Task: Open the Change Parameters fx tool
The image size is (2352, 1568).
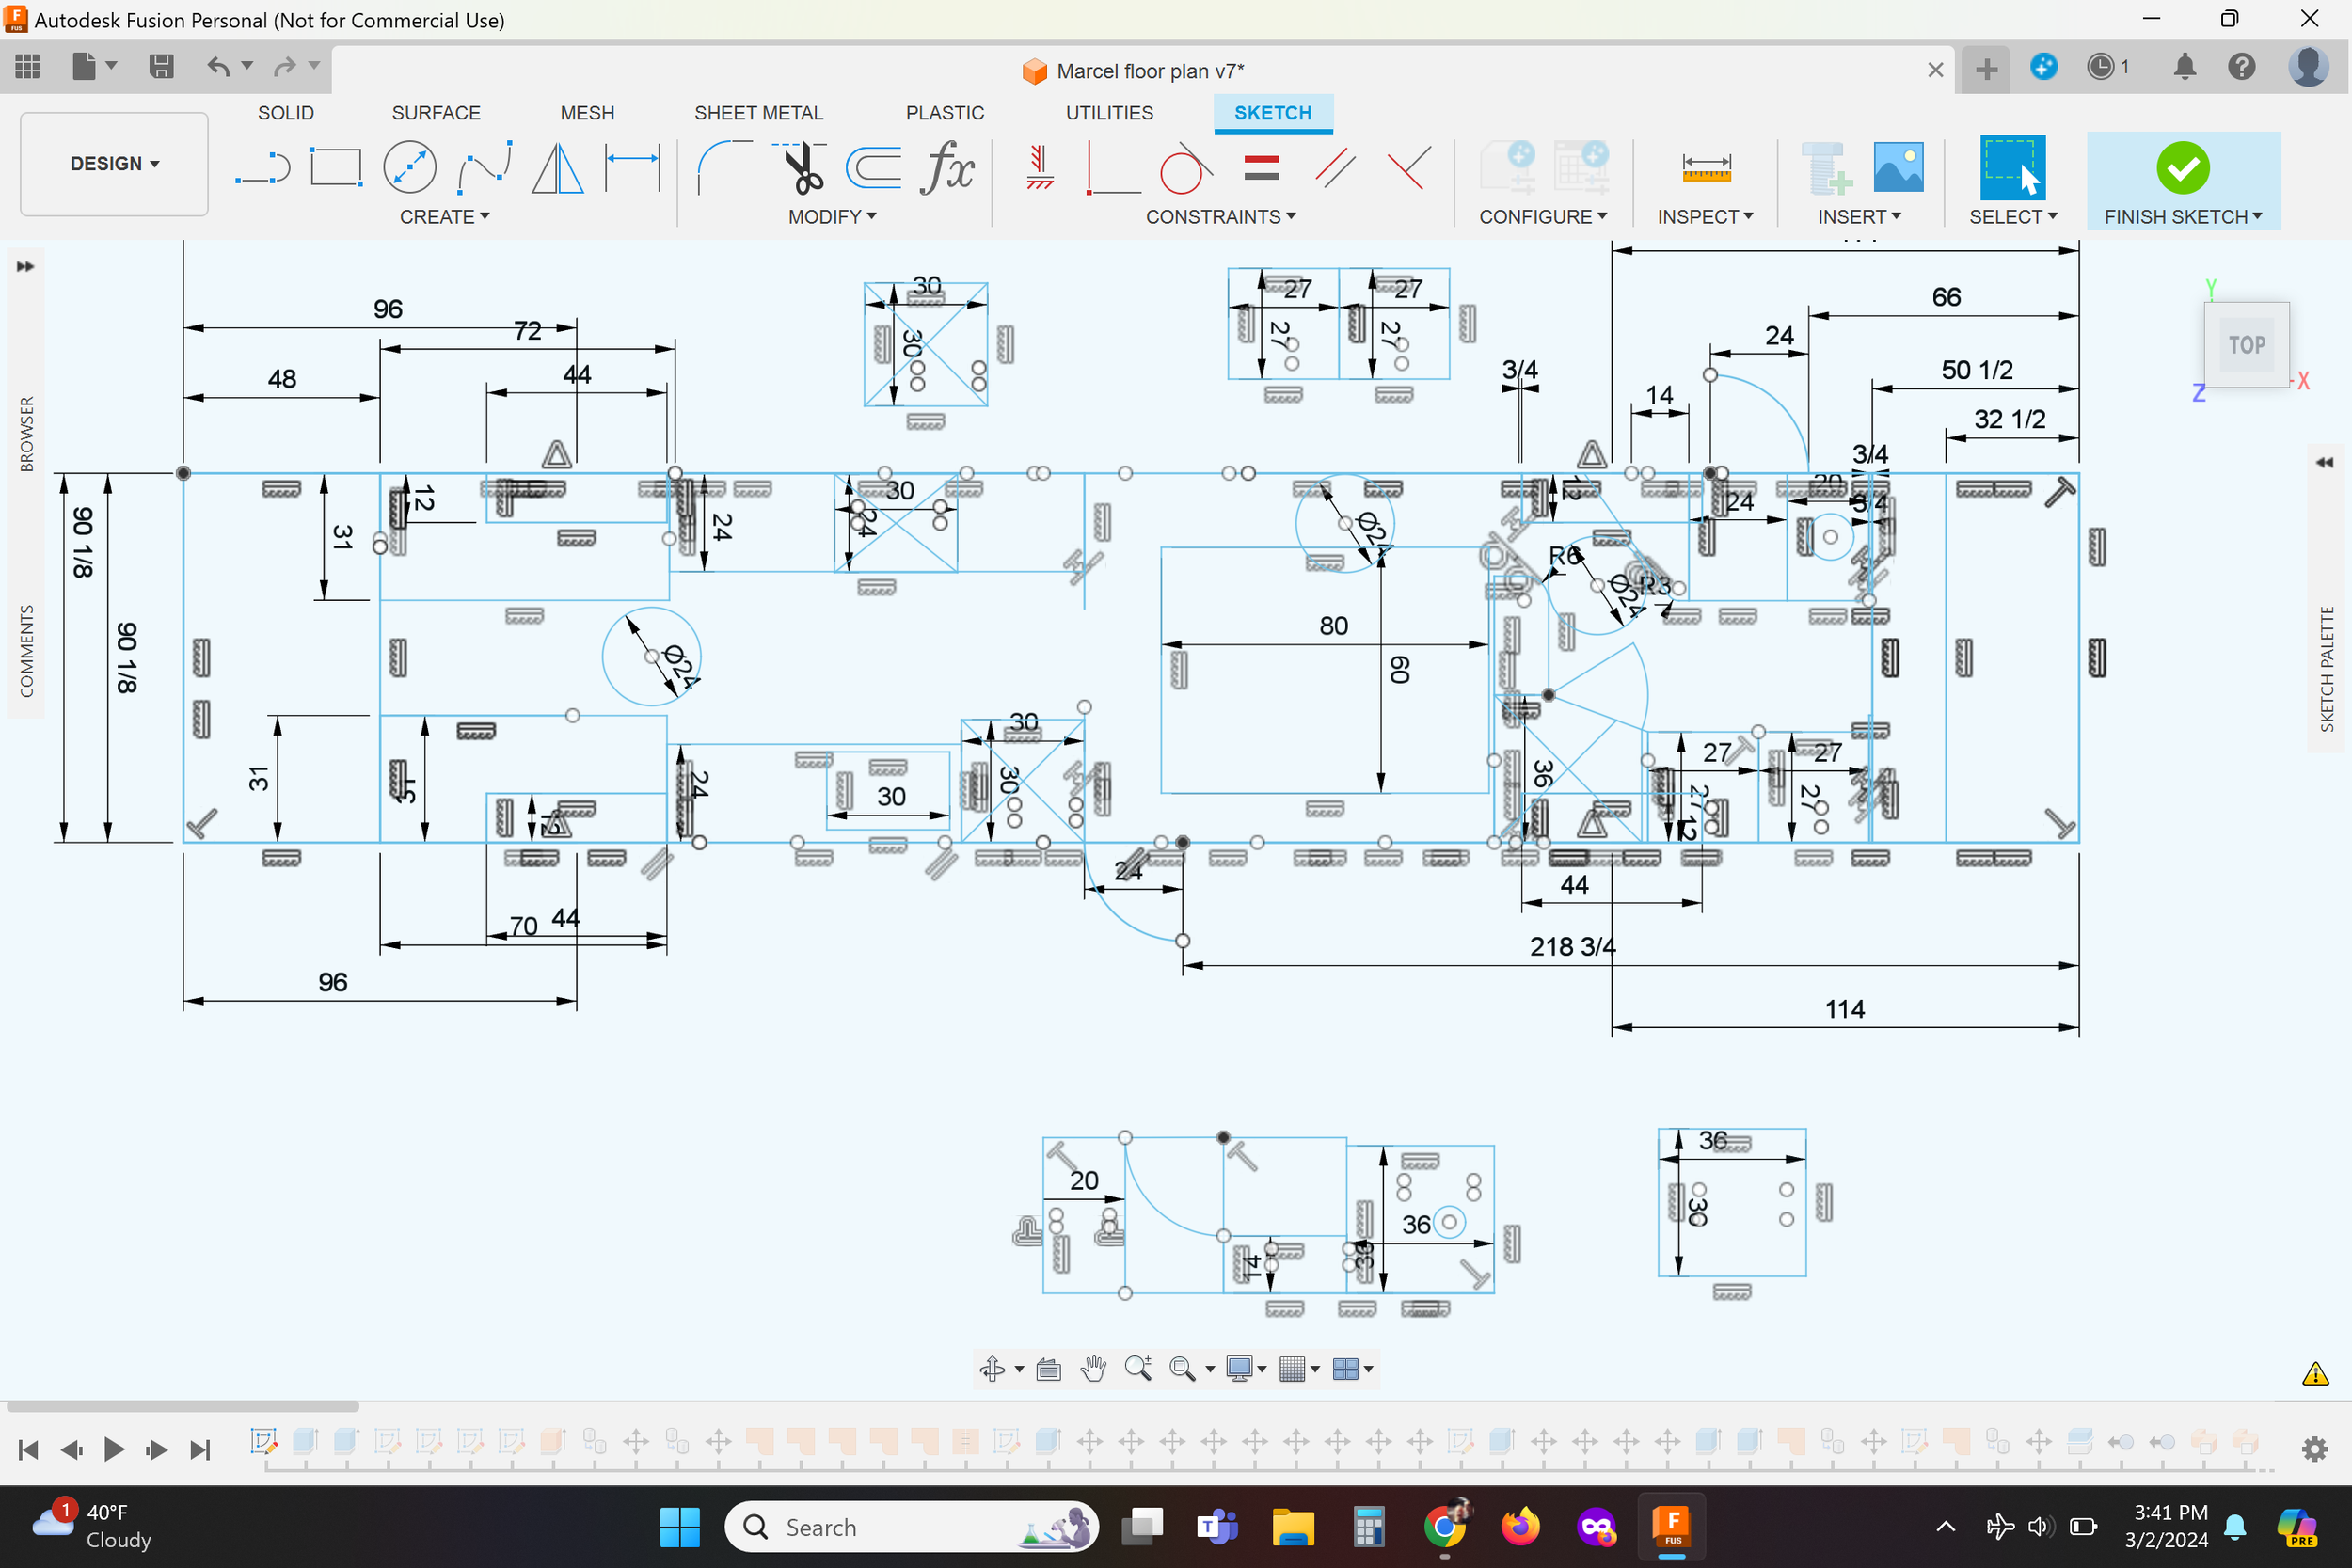Action: (x=947, y=167)
